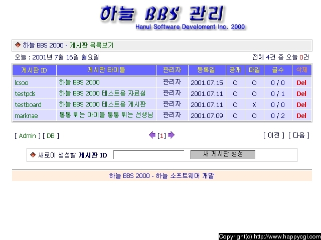Open board 하늘 BBS 2000 테스트용 게시판
Screen dimensions: 321x240
tap(102, 104)
